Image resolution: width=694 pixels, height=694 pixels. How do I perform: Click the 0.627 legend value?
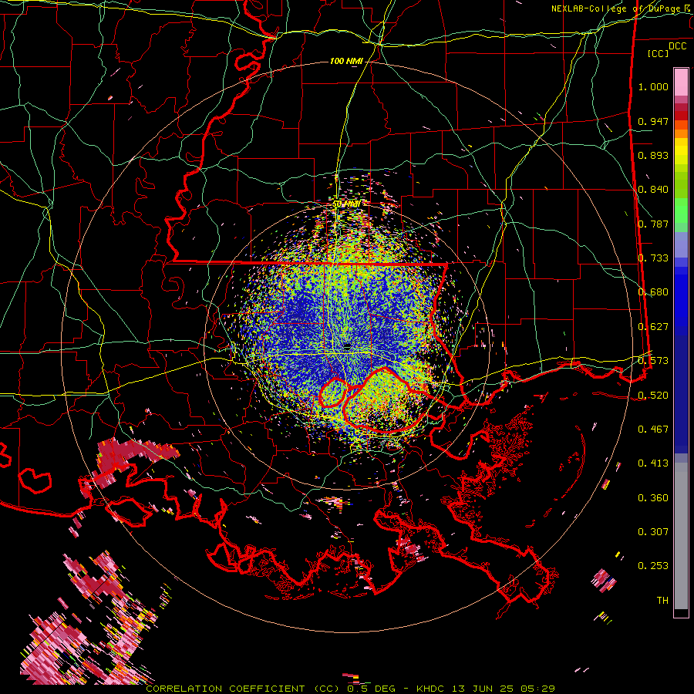(x=653, y=327)
